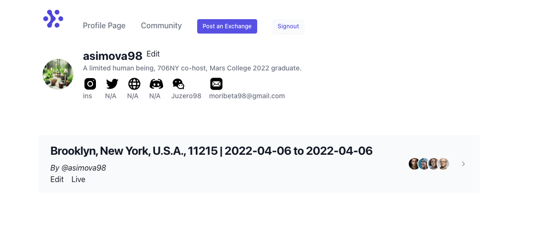
Task: Click the Twitter bird icon
Action: pyautogui.click(x=112, y=84)
